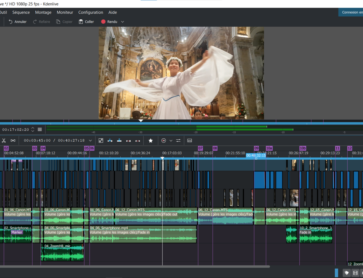Screen dimensions: 363x278
Task: Open the timecode format dropdown beside 00:40:27:18
Action: (x=90, y=141)
